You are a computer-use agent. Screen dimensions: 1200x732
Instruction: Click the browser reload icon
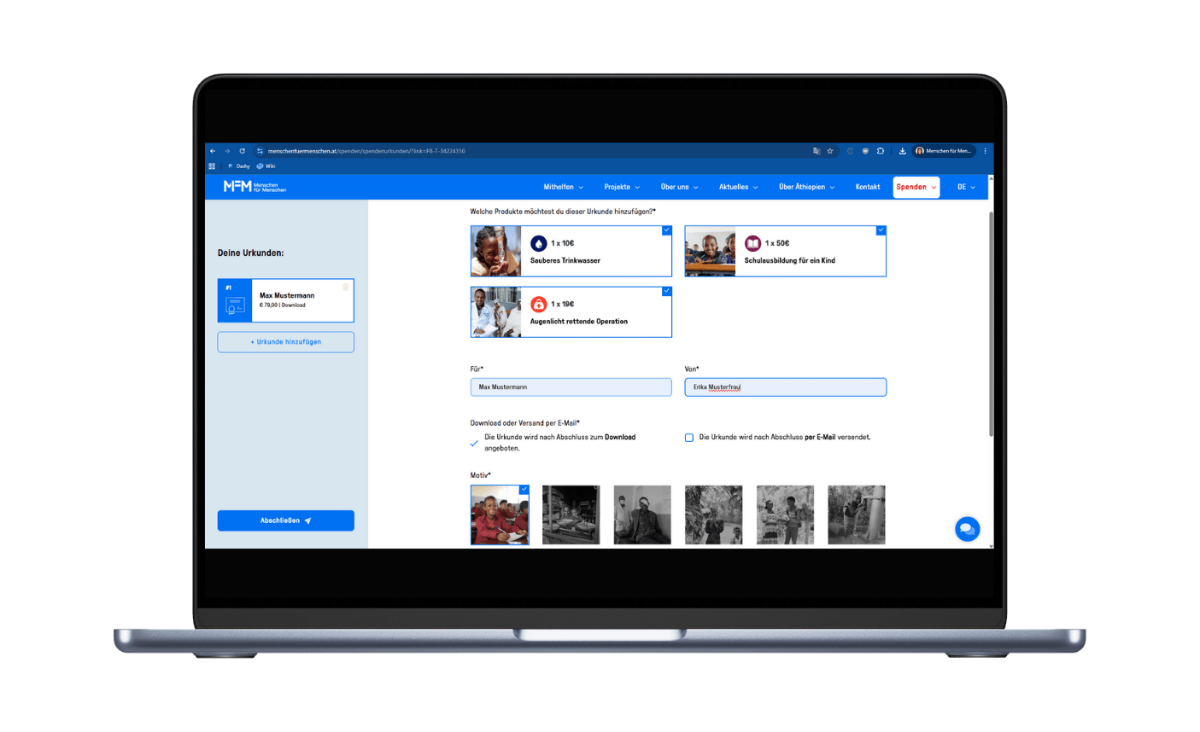point(243,151)
